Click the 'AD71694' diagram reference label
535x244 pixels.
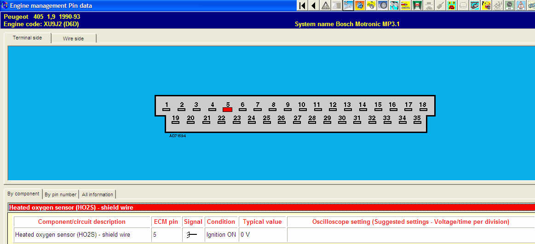click(178, 136)
